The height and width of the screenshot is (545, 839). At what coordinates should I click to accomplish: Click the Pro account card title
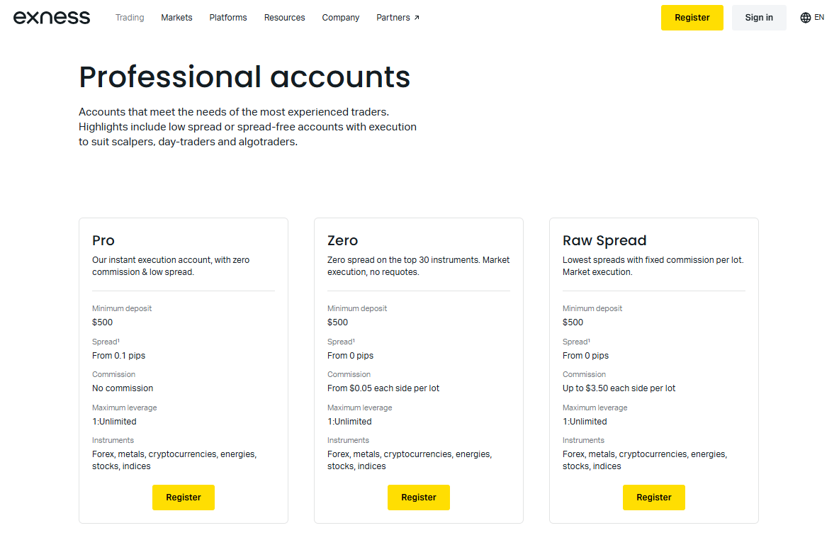coord(103,240)
